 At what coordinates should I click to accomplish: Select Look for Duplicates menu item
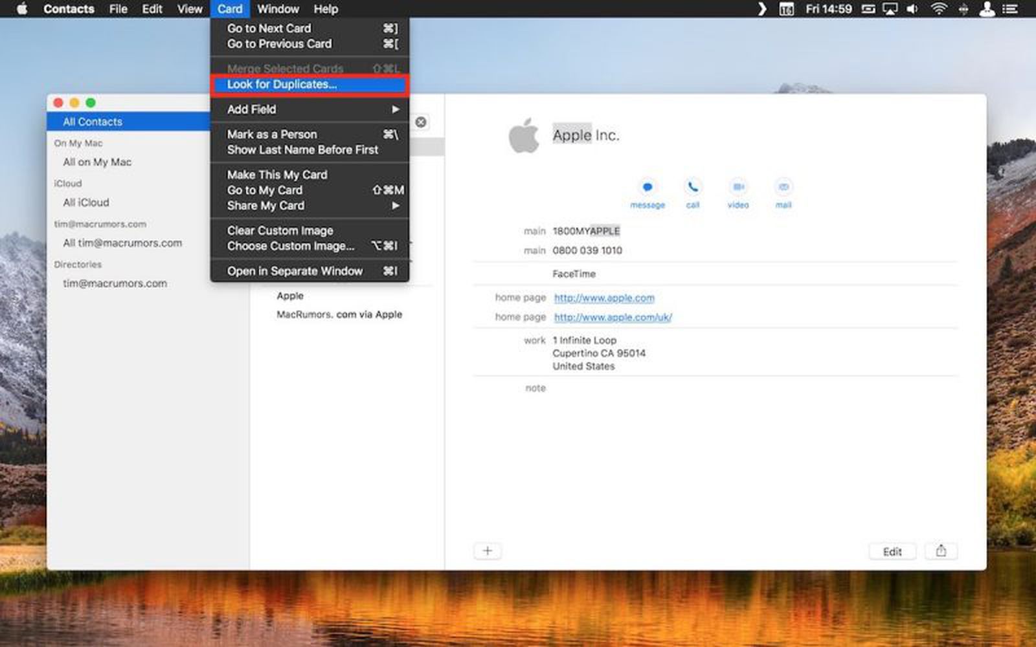point(282,85)
